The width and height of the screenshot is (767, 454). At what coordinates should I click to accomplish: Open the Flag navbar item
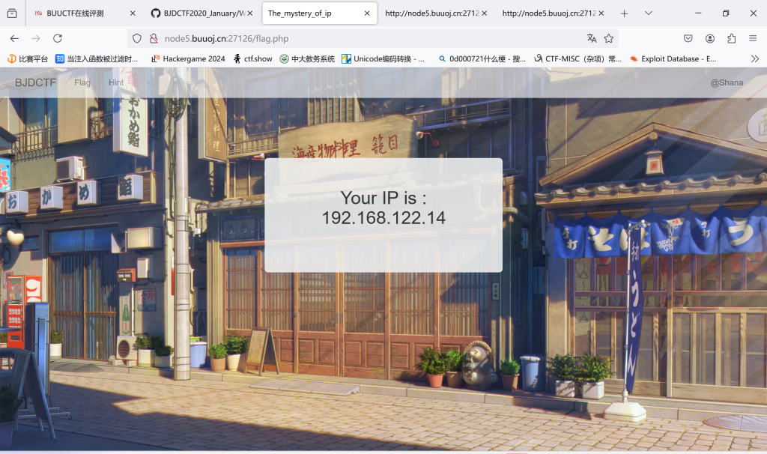pos(82,82)
